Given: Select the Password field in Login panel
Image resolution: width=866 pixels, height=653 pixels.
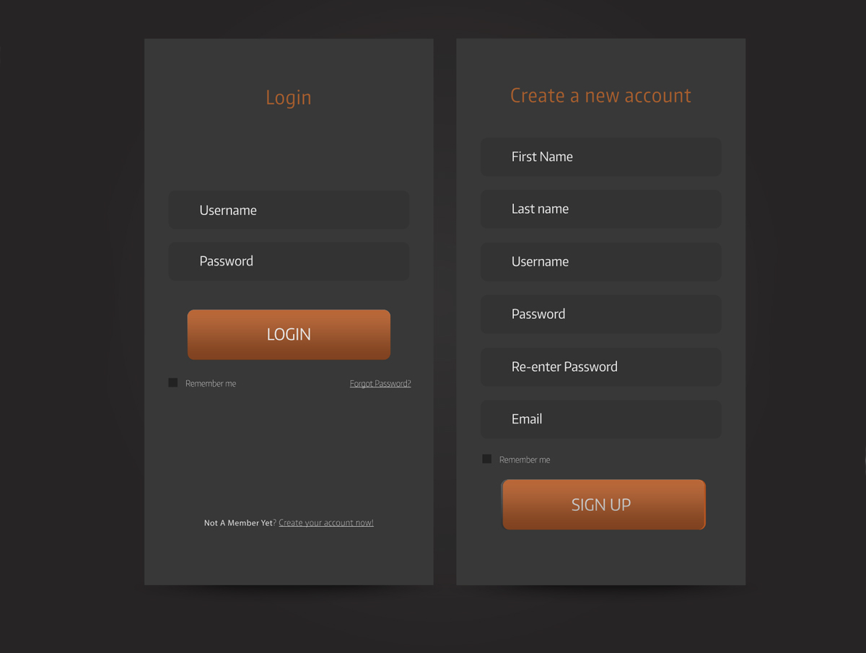Looking at the screenshot, I should 289,261.
